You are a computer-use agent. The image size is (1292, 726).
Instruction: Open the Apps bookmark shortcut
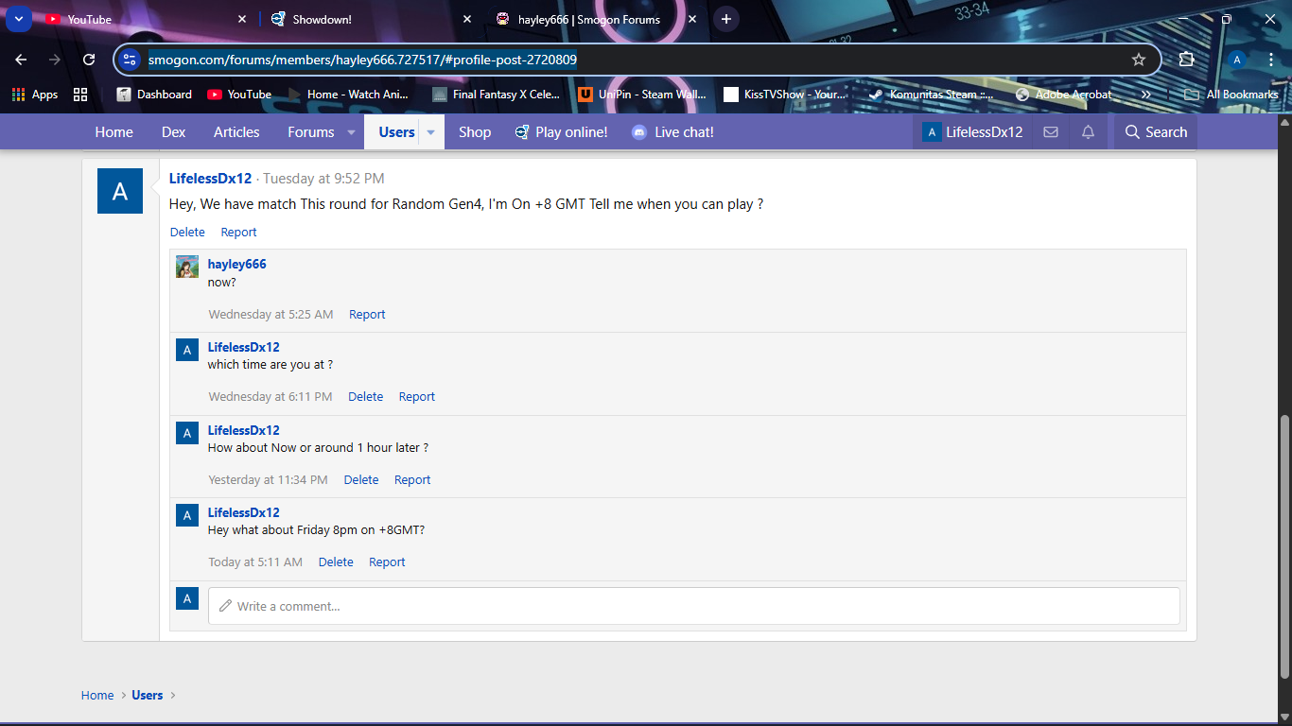[x=35, y=95]
